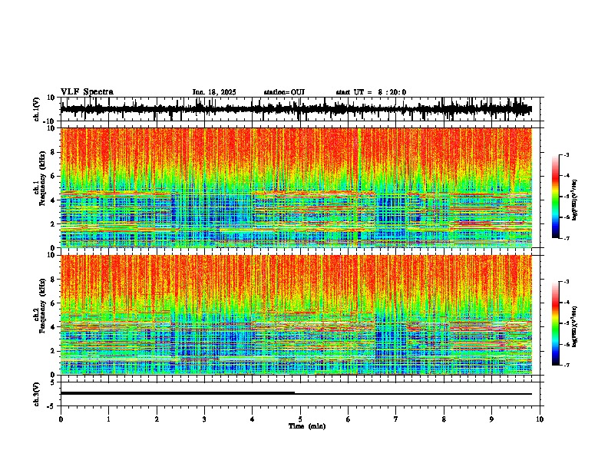Click the '6' kHz tick on ch.2 spectrogram axis
Image resolution: width=608 pixels, height=470 pixels.
55,303
